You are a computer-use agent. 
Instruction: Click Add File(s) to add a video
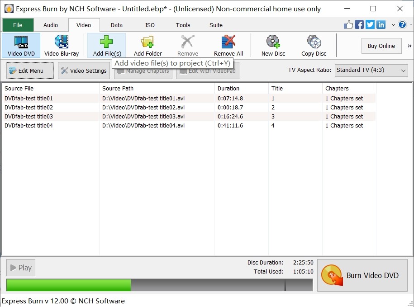click(x=106, y=45)
